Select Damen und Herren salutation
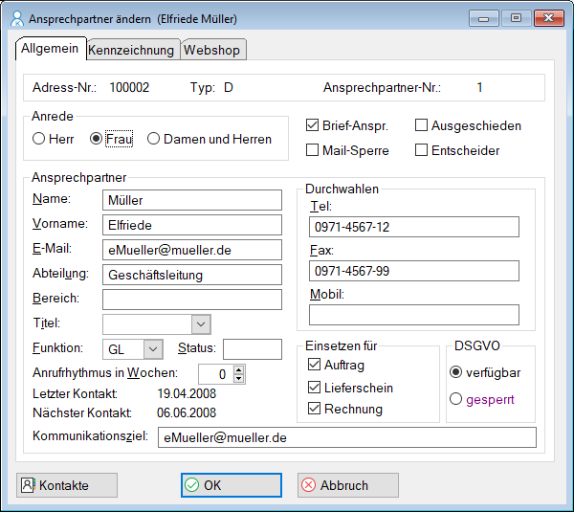 click(x=154, y=139)
